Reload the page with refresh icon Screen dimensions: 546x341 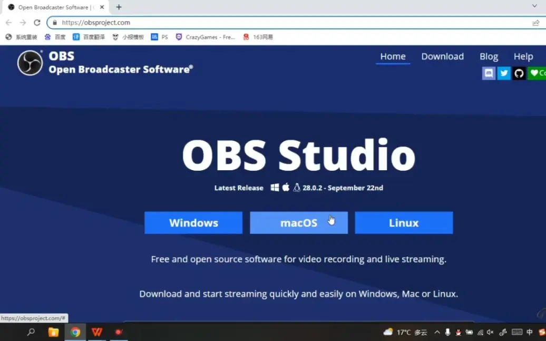(x=37, y=23)
